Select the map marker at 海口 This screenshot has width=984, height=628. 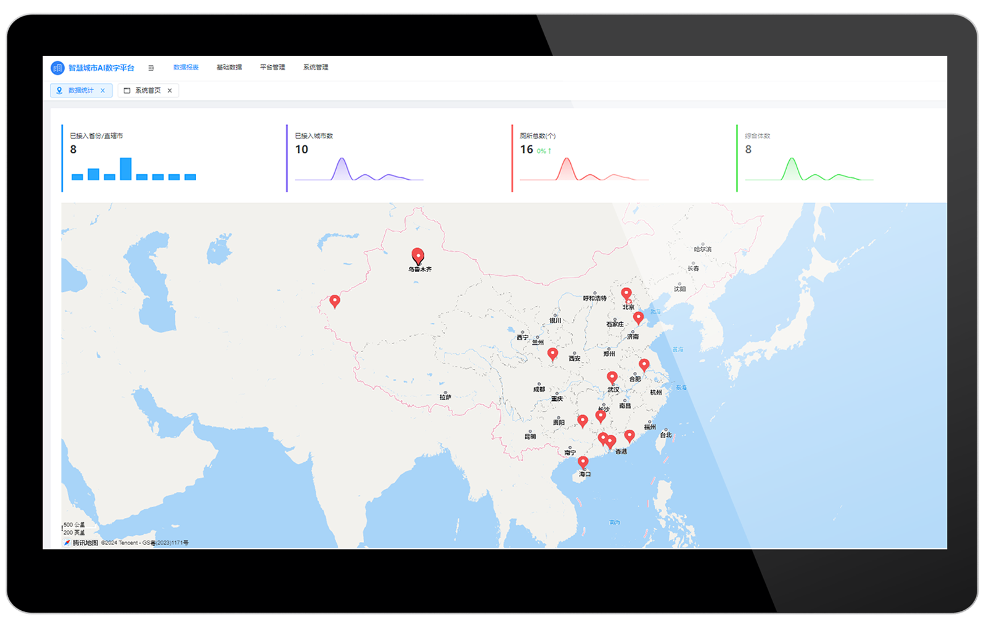coord(583,462)
